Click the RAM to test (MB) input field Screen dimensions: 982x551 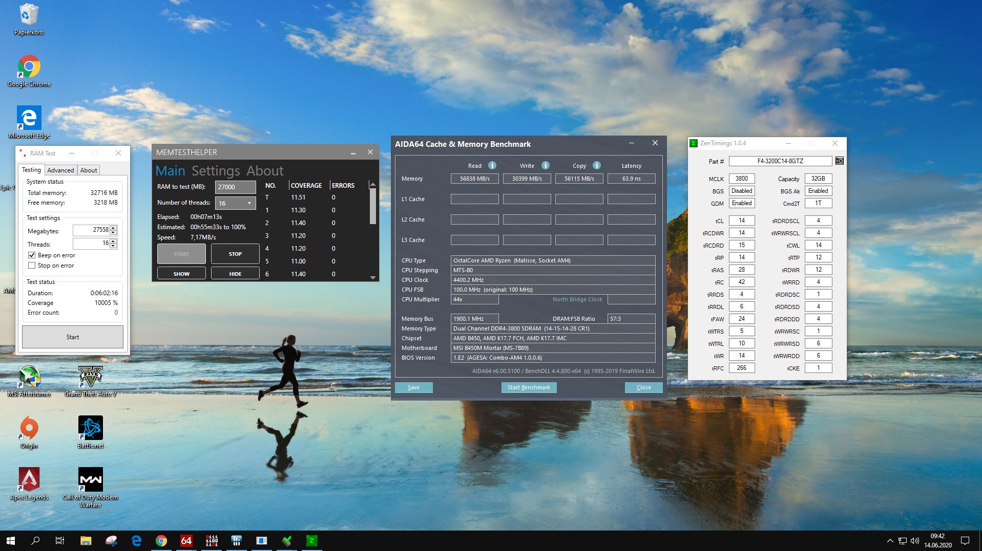pyautogui.click(x=236, y=187)
